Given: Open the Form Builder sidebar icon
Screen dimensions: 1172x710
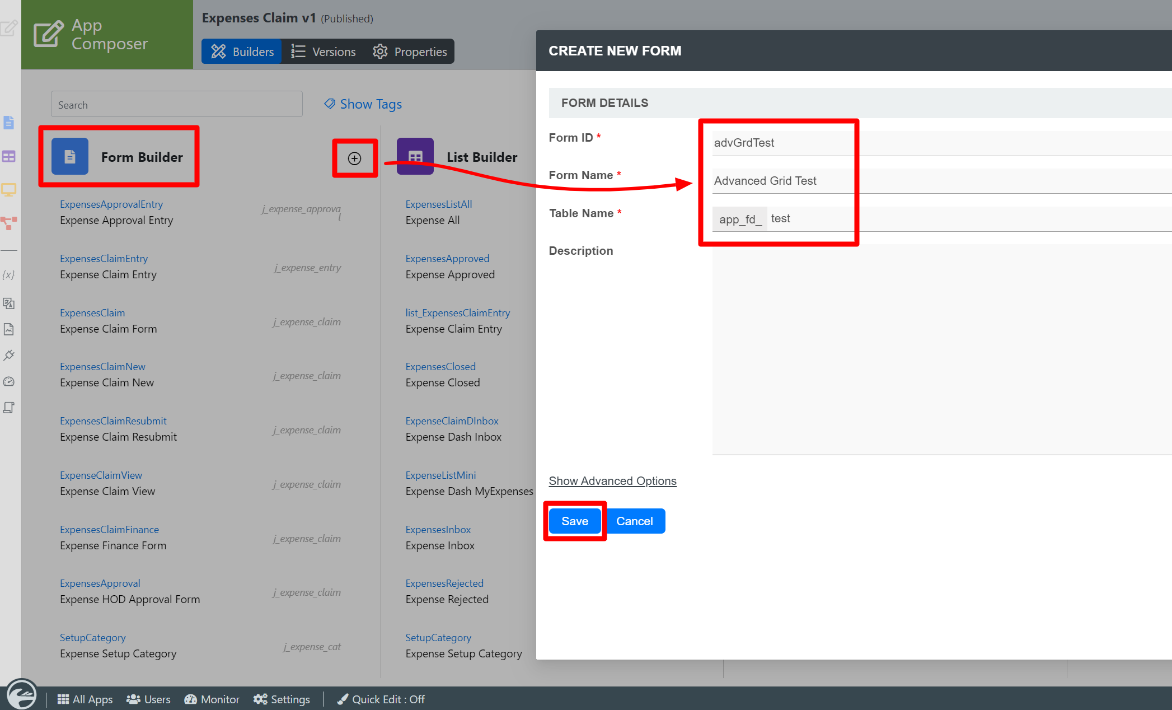Looking at the screenshot, I should [x=9, y=123].
